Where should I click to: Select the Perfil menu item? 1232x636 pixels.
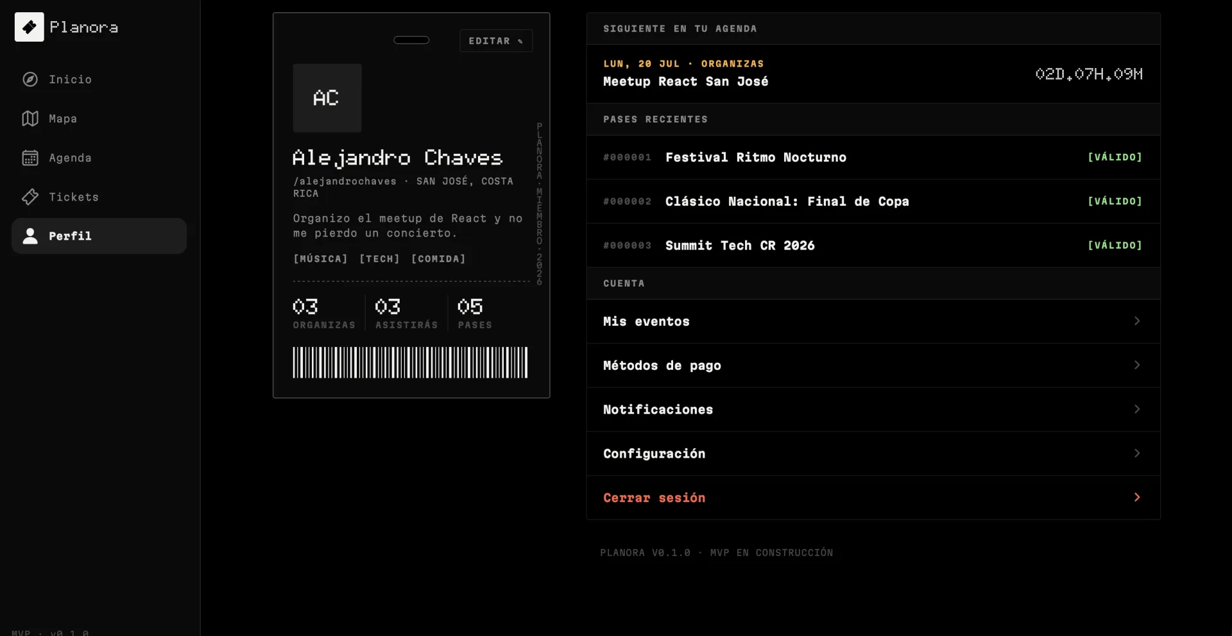[x=99, y=236]
